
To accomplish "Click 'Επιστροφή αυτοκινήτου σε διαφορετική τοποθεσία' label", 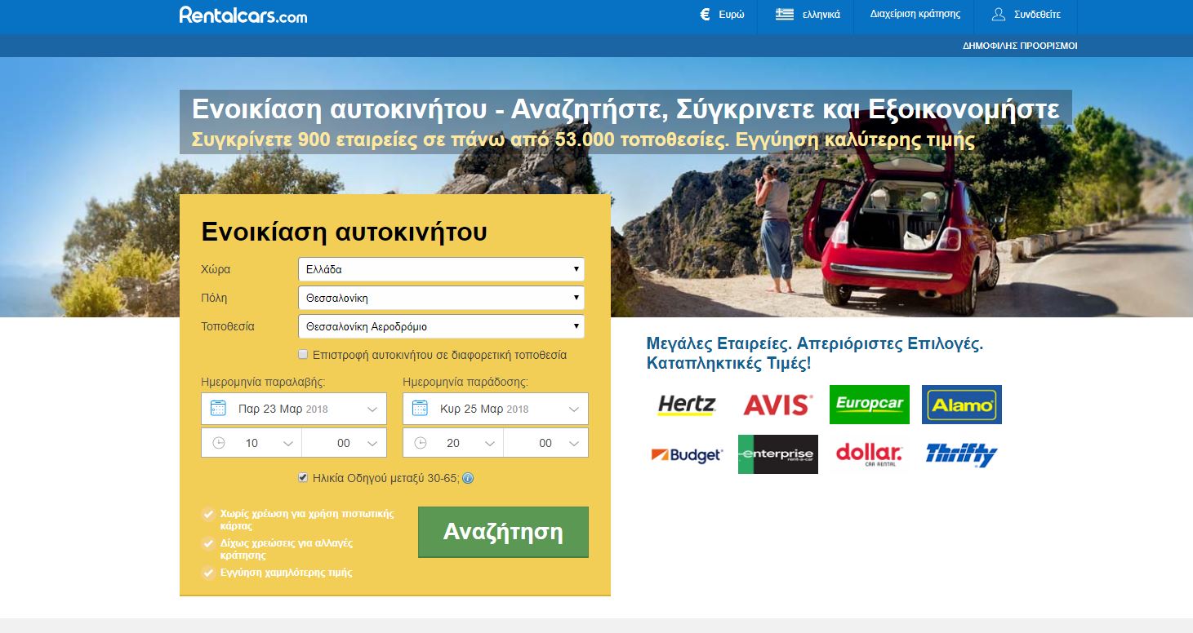I will pyautogui.click(x=439, y=355).
